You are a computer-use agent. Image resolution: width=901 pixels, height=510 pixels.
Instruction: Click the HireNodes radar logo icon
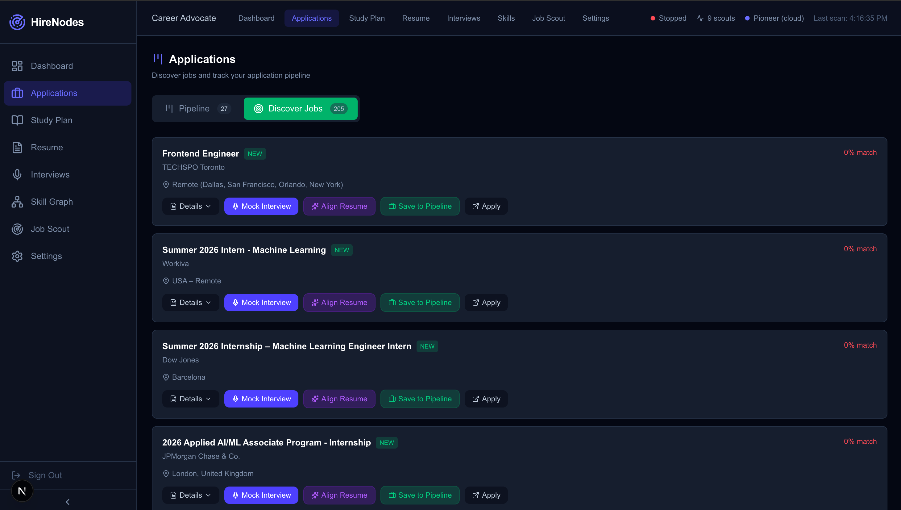point(17,22)
